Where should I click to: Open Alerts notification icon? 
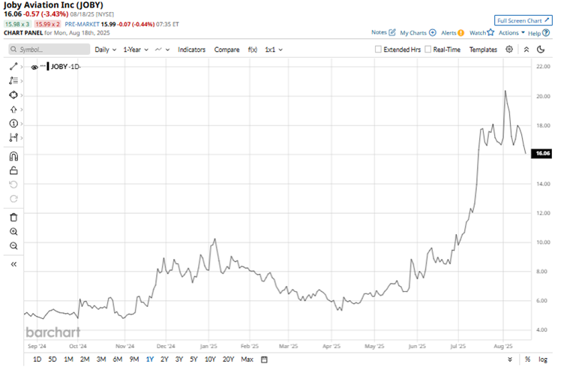click(x=460, y=33)
